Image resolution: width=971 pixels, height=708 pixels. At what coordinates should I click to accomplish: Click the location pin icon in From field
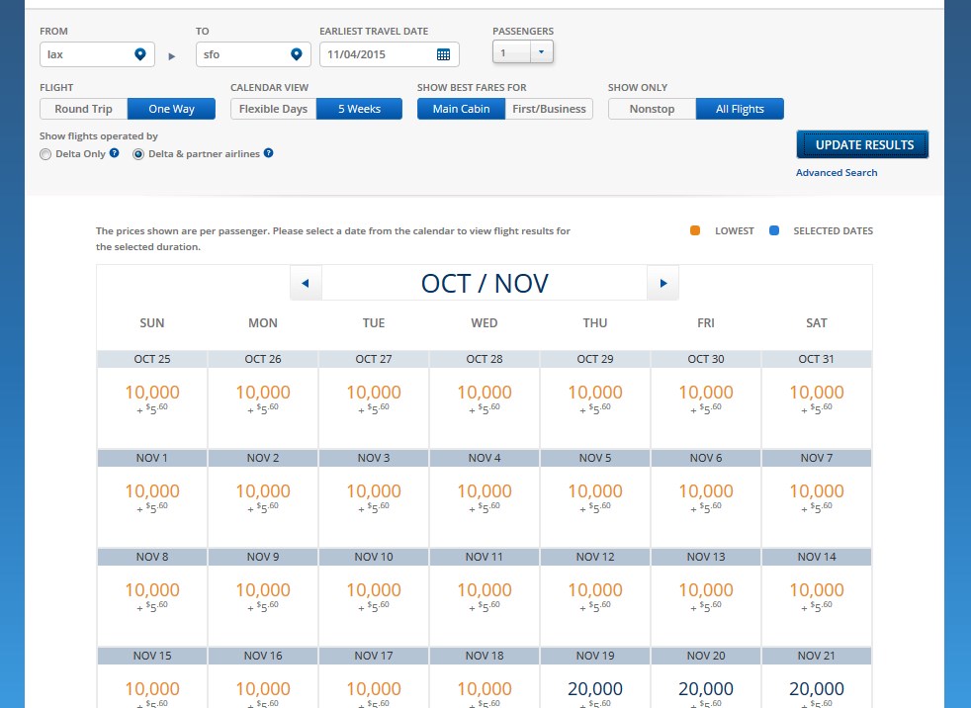140,54
